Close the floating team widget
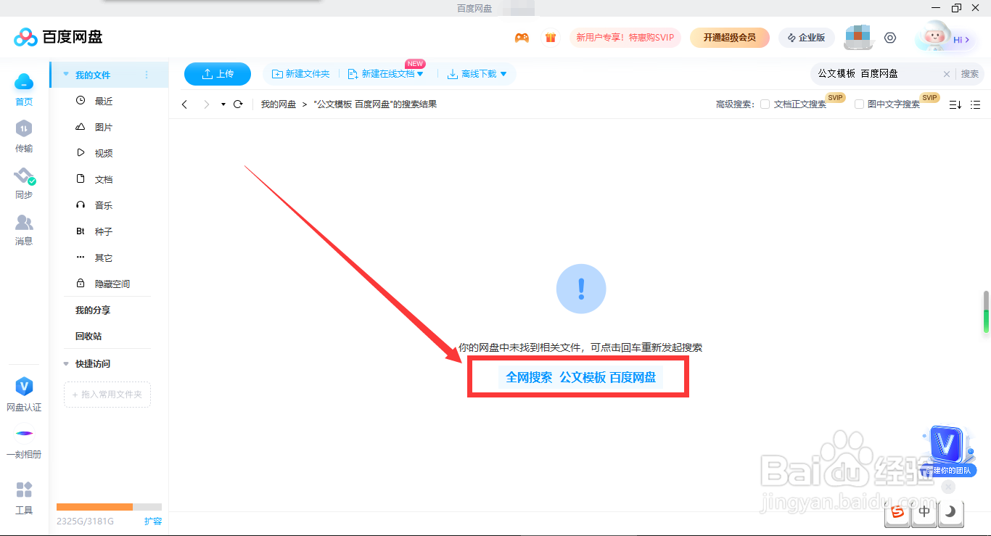The height and width of the screenshot is (536, 991). click(948, 487)
